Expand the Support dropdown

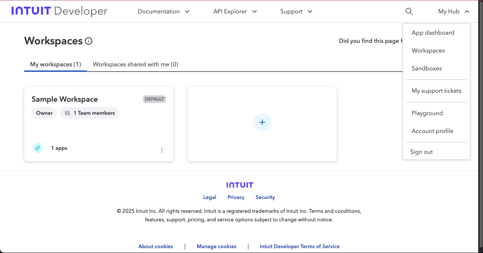click(296, 12)
